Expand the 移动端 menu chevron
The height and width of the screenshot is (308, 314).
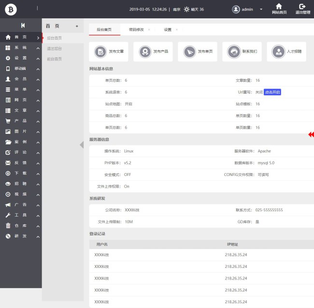tap(38, 69)
